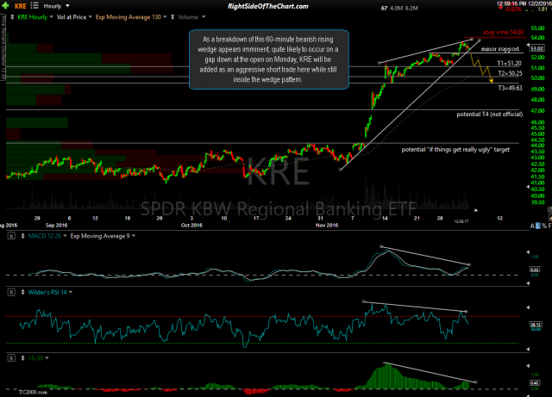Screen dimensions: 552x397
Task: Click the move handle beside MACD 12 26
Action: pyautogui.click(x=23, y=236)
